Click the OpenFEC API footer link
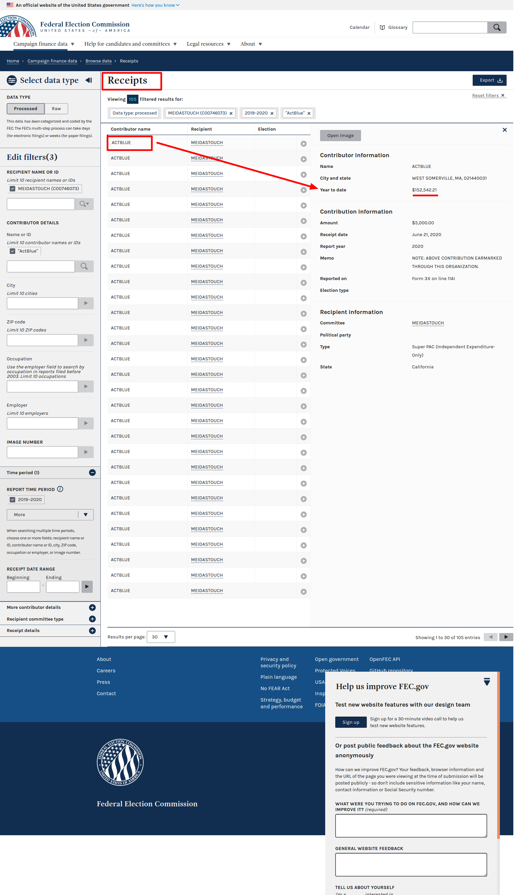516x895 pixels. 385,659
